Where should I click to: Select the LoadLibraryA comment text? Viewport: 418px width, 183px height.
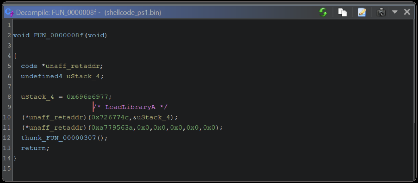click(x=130, y=107)
